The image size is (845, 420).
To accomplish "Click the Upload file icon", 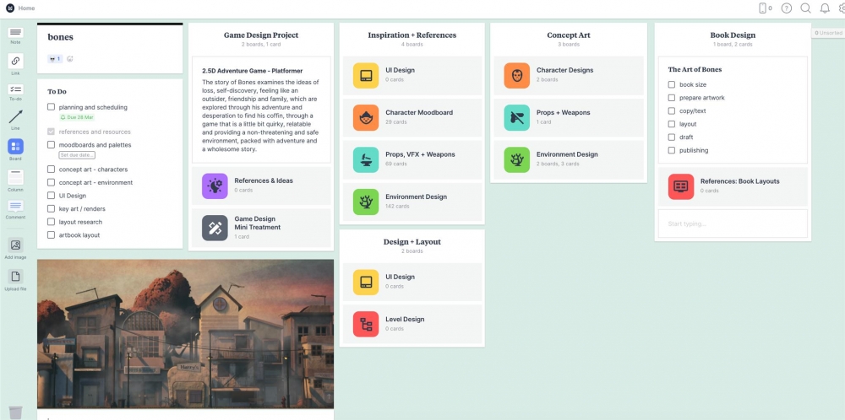I will pyautogui.click(x=15, y=277).
